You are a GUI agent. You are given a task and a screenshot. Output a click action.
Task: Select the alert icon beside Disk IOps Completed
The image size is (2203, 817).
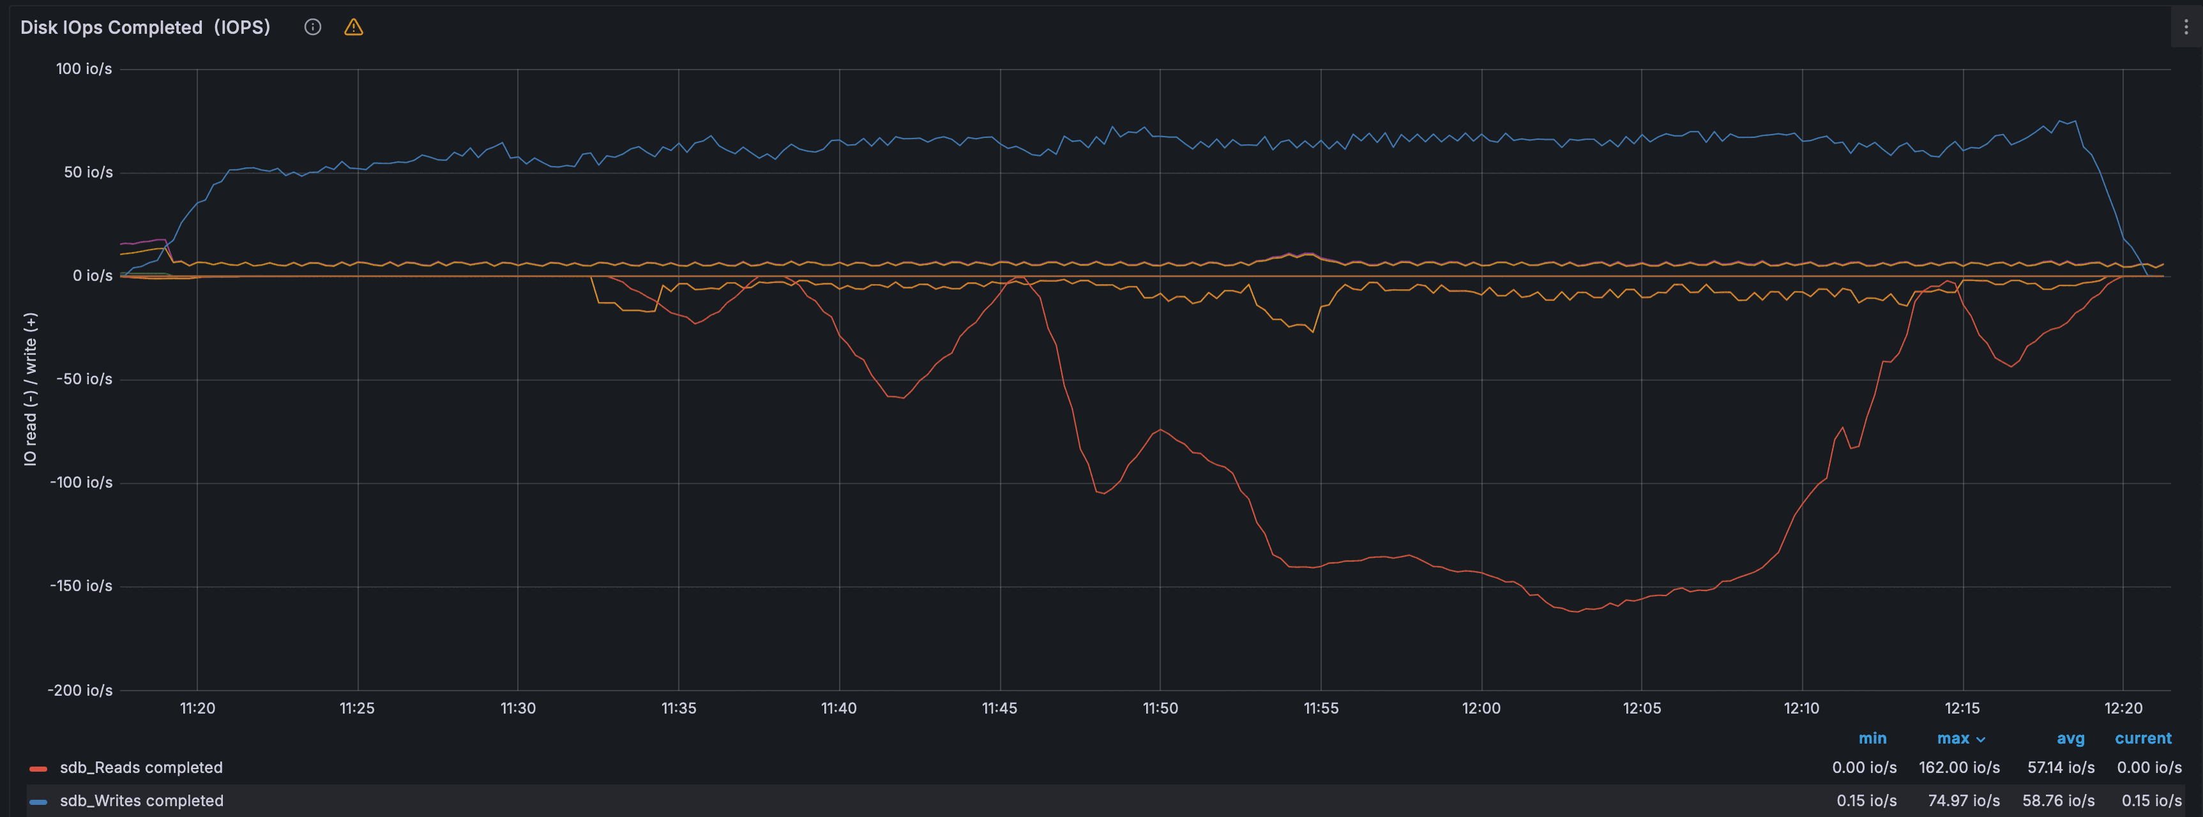[353, 27]
